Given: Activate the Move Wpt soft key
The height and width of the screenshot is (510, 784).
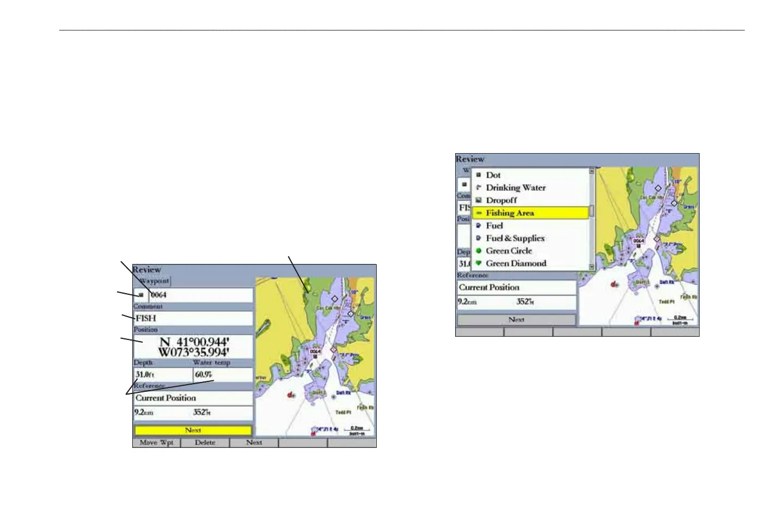Looking at the screenshot, I should coord(157,442).
